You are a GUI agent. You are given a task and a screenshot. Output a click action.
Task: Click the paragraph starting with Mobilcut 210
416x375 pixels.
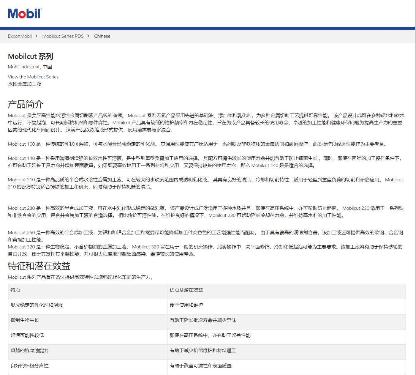click(205, 183)
